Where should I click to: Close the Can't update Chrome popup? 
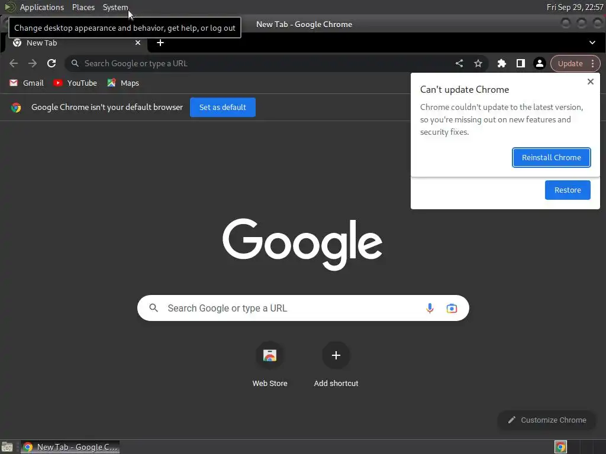coord(591,82)
